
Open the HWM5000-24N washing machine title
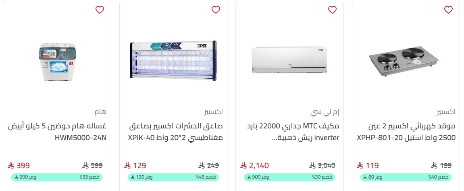57,132
